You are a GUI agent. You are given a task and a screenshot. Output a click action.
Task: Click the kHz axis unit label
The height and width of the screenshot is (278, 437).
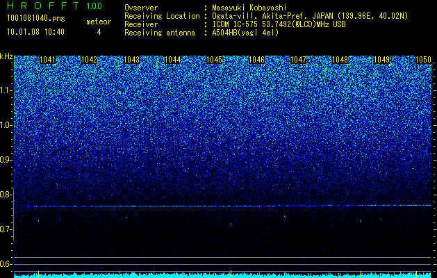click(x=6, y=56)
